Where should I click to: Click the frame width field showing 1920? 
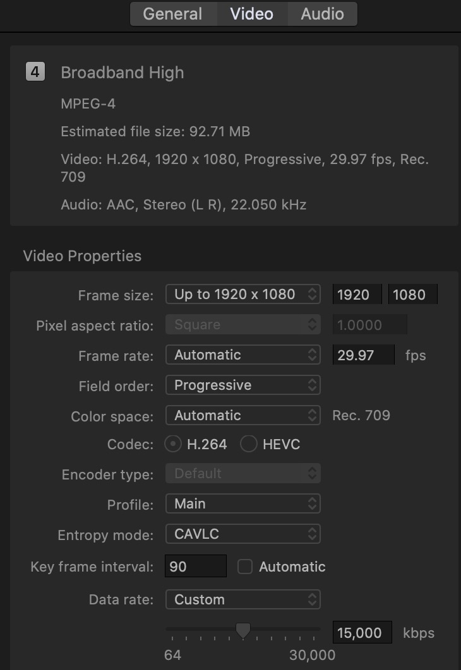(357, 294)
